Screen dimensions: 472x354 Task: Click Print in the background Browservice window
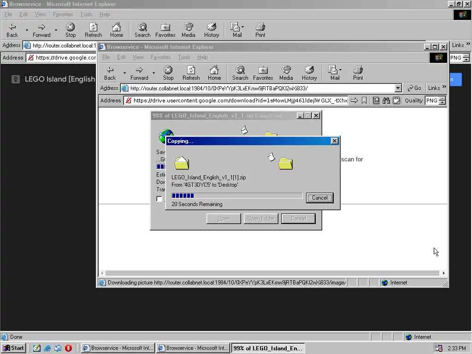(x=260, y=30)
